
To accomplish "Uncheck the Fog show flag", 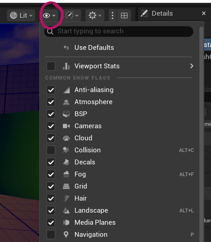I will click(x=51, y=174).
